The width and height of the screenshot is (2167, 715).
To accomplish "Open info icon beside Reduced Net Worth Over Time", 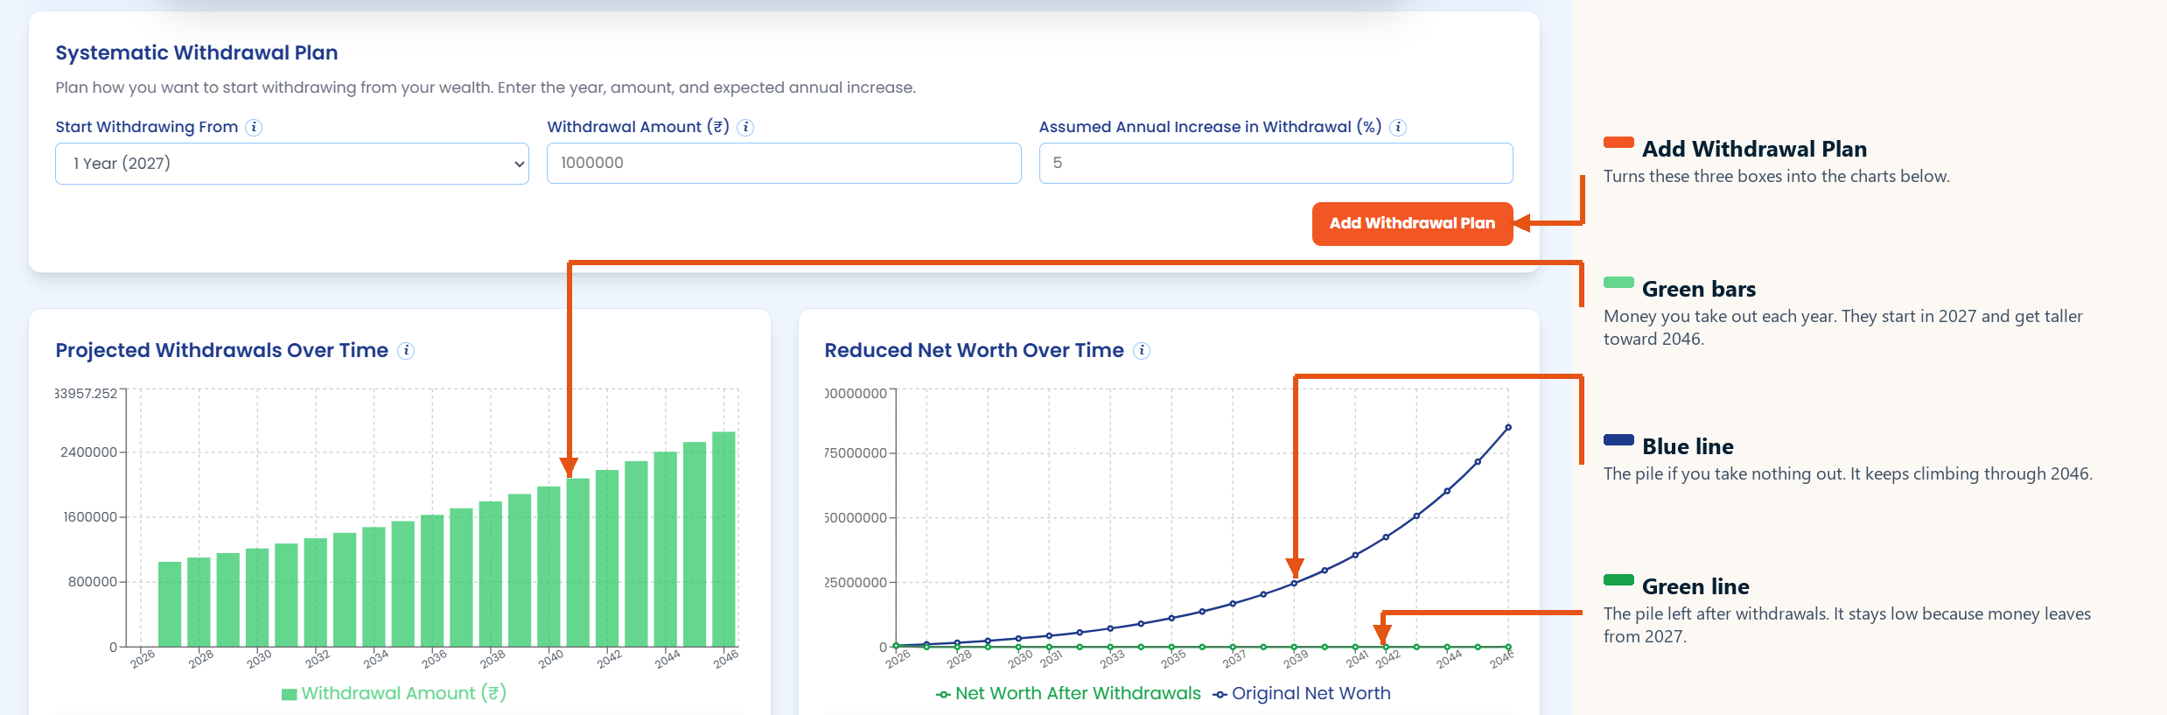I will (1142, 350).
